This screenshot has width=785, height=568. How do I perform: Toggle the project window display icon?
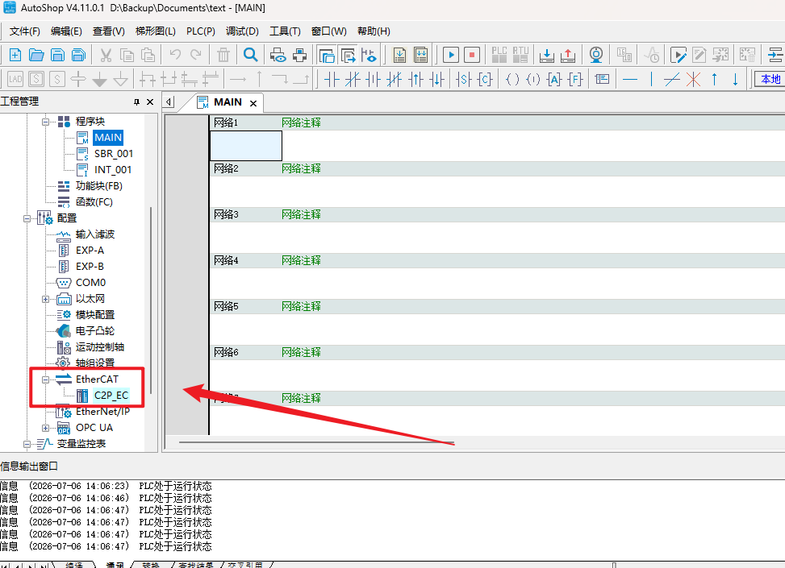[x=327, y=55]
